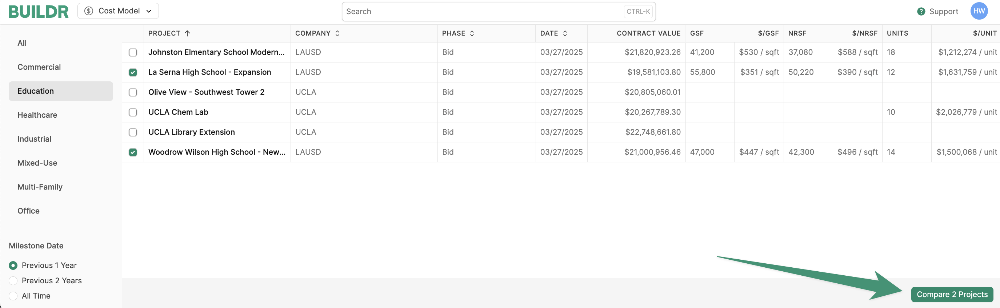Click the Support question mark icon
Viewport: 1000px width, 308px height.
point(921,12)
